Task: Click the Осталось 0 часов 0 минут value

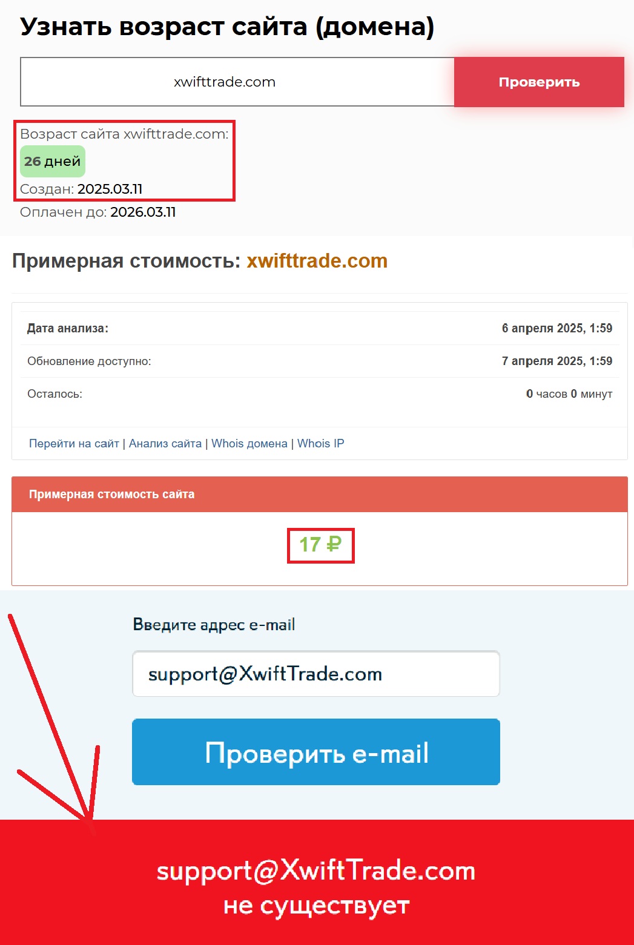Action: click(x=569, y=393)
